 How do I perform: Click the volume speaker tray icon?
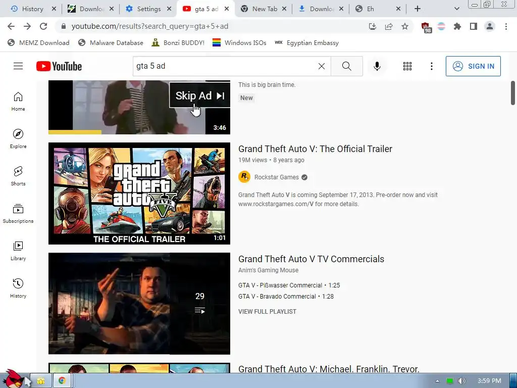462,381
